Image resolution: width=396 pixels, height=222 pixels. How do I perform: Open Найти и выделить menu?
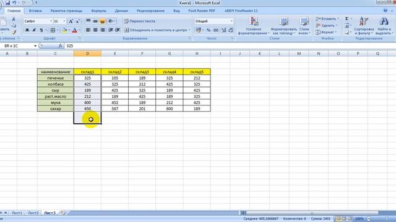pos(384,26)
